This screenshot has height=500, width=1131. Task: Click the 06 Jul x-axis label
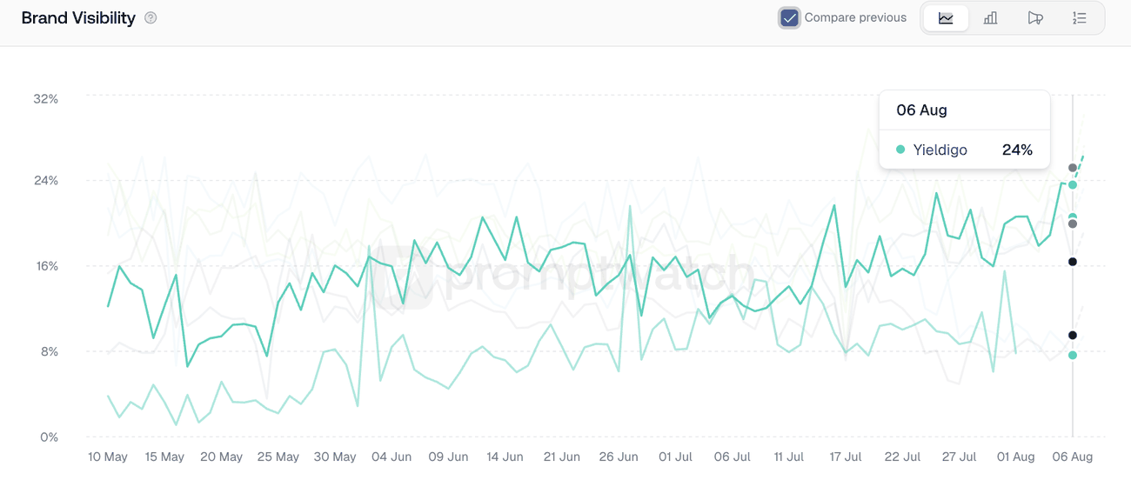[733, 457]
